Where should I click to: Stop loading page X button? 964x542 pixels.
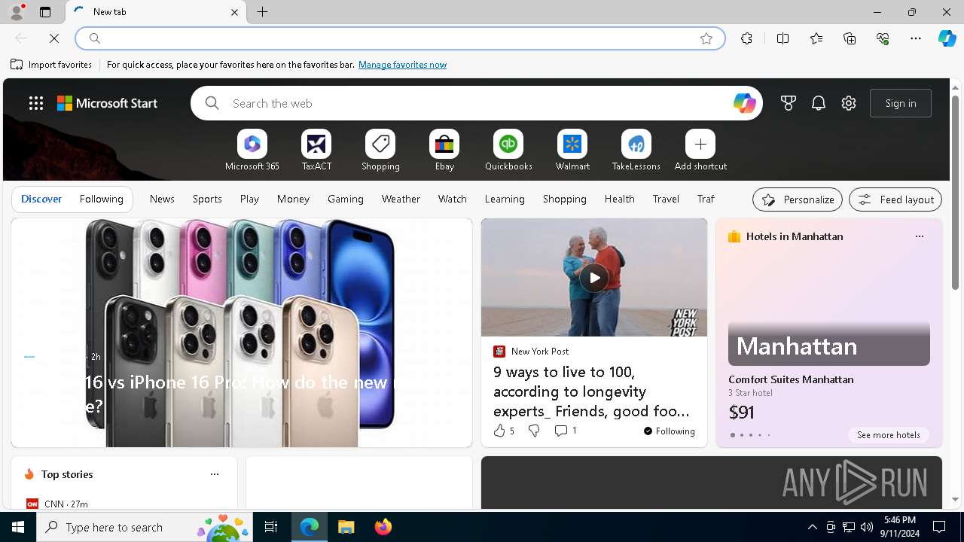pyautogui.click(x=54, y=38)
